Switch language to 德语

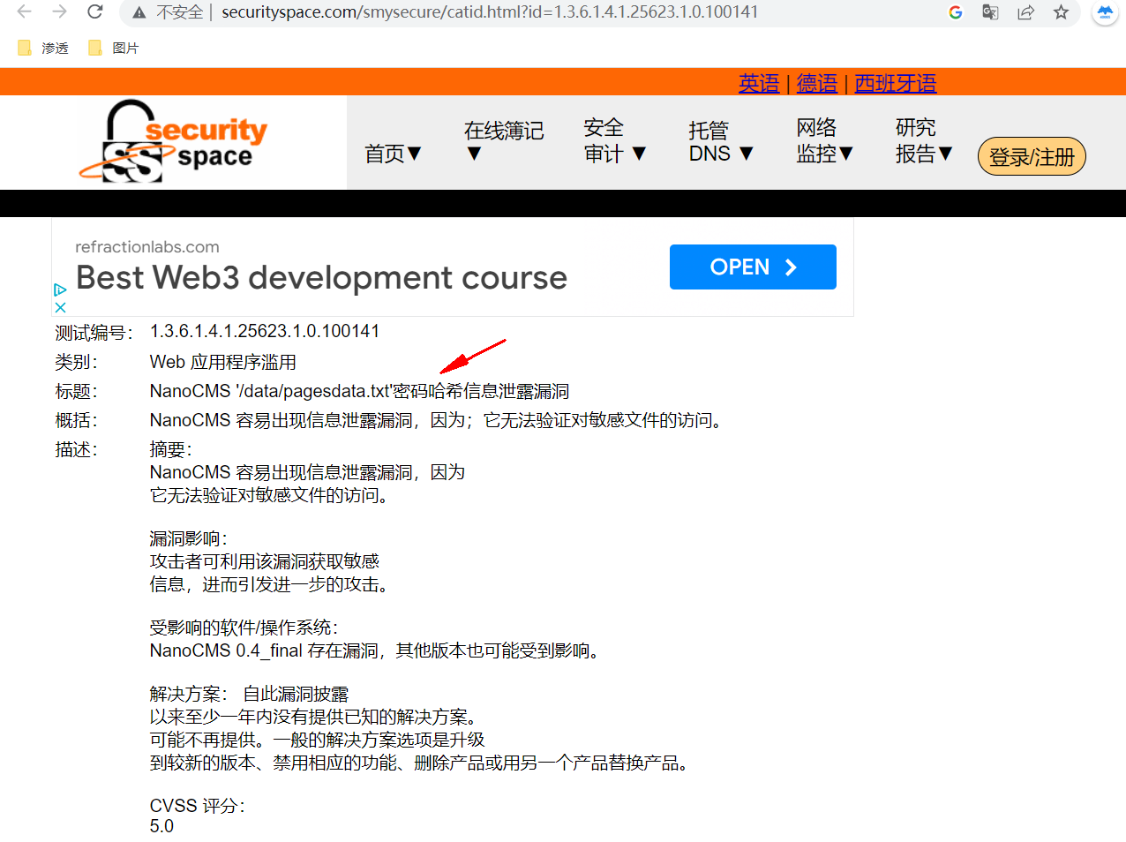pyautogui.click(x=817, y=83)
